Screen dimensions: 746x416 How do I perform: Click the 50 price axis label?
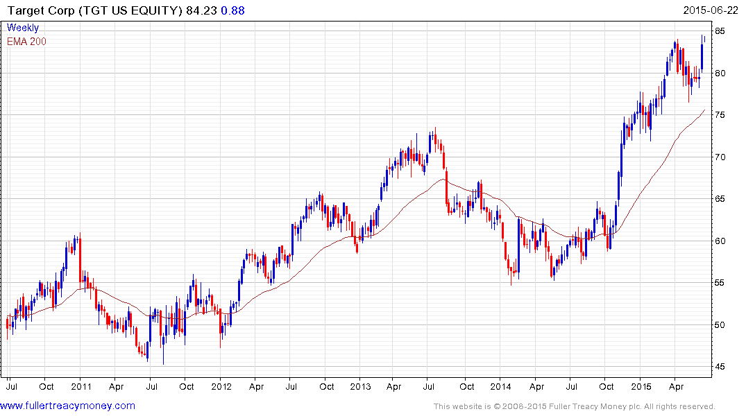(720, 324)
